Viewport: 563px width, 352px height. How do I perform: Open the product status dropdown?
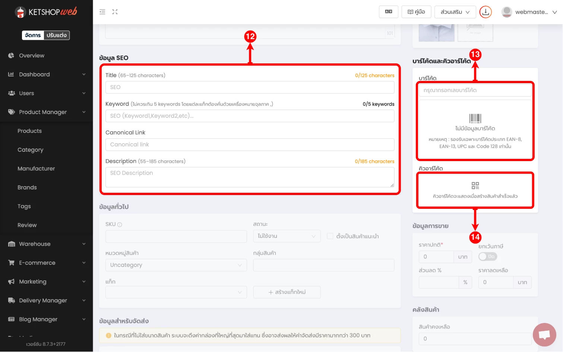(287, 236)
